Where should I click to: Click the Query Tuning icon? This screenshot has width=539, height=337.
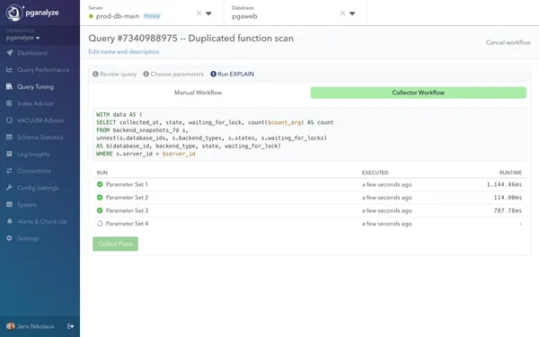(x=9, y=86)
